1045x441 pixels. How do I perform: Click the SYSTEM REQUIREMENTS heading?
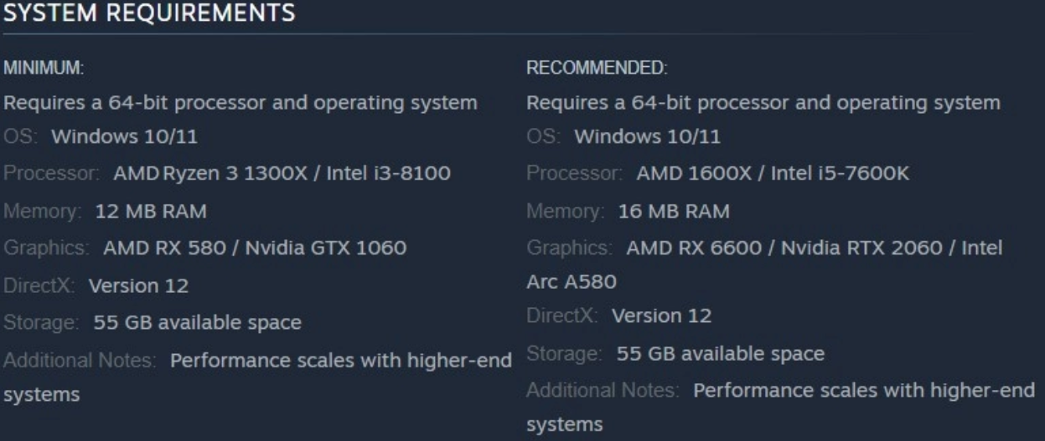[x=150, y=13]
